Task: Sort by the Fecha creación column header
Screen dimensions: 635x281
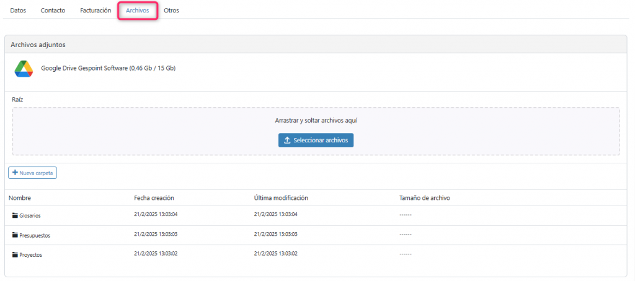Action: [x=154, y=198]
